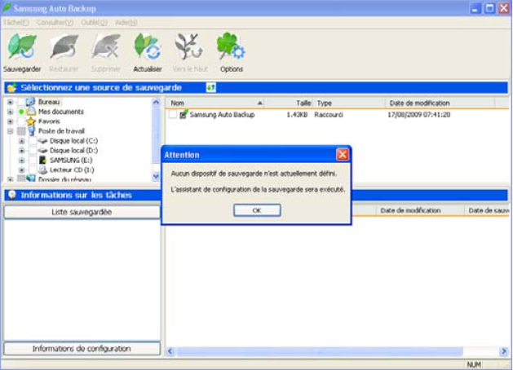
Task: Expand the SAMSUNG (E:) node
Action: click(x=21, y=161)
